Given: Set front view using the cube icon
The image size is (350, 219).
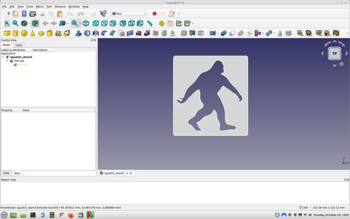Looking at the screenshot, I should pyautogui.click(x=96, y=23).
